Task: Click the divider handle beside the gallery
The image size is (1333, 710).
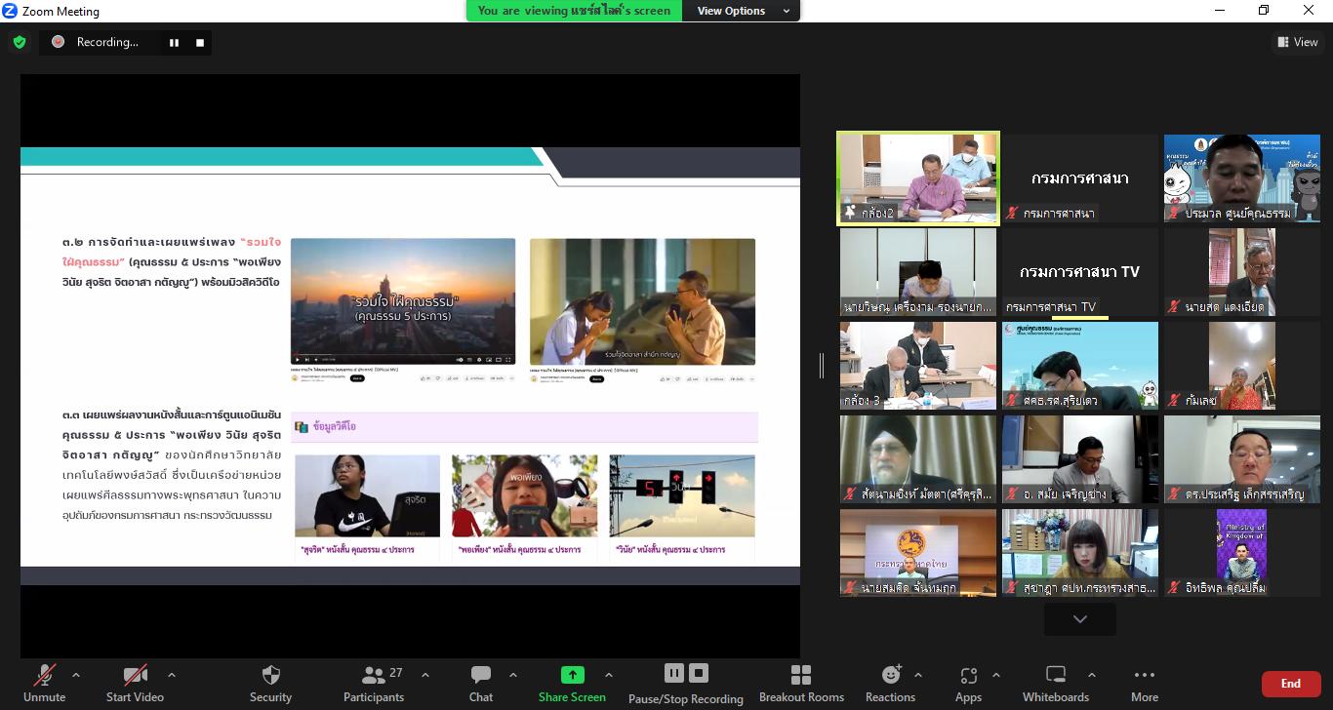Action: 822,366
